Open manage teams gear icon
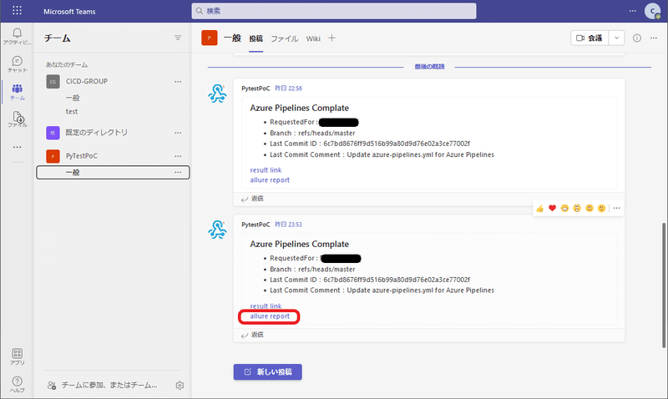 (x=180, y=386)
